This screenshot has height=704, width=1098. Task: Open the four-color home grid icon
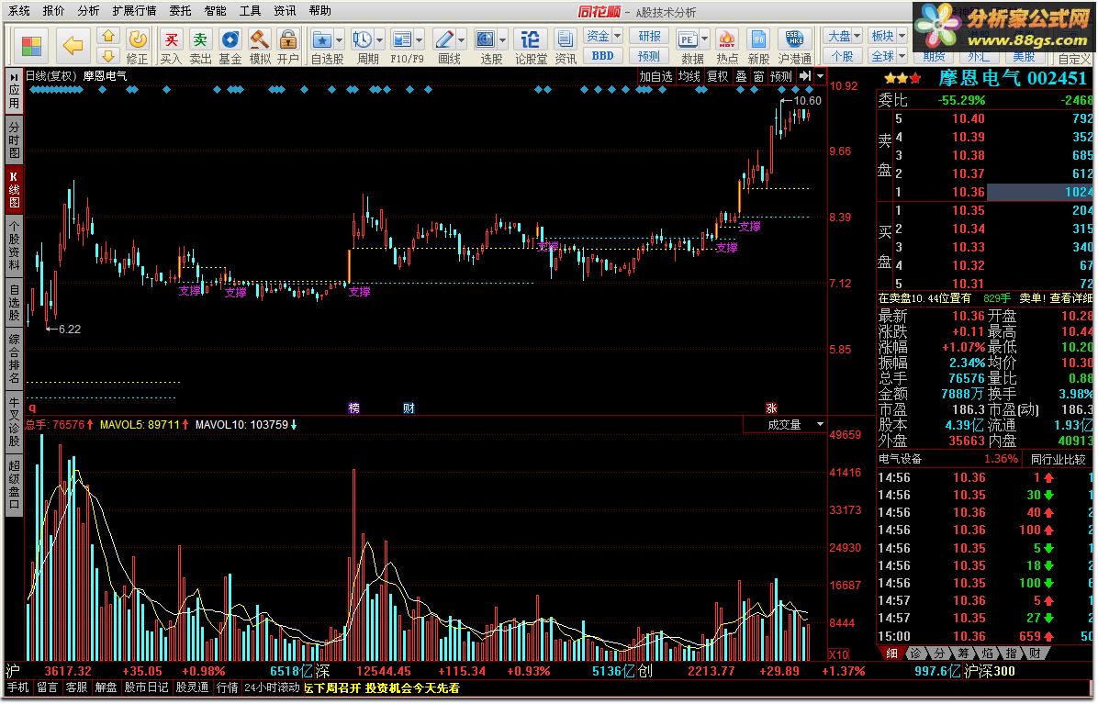point(31,46)
